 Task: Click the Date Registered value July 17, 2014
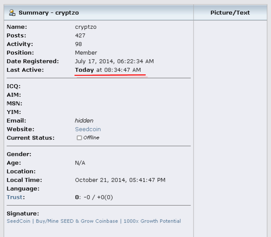click(x=114, y=62)
